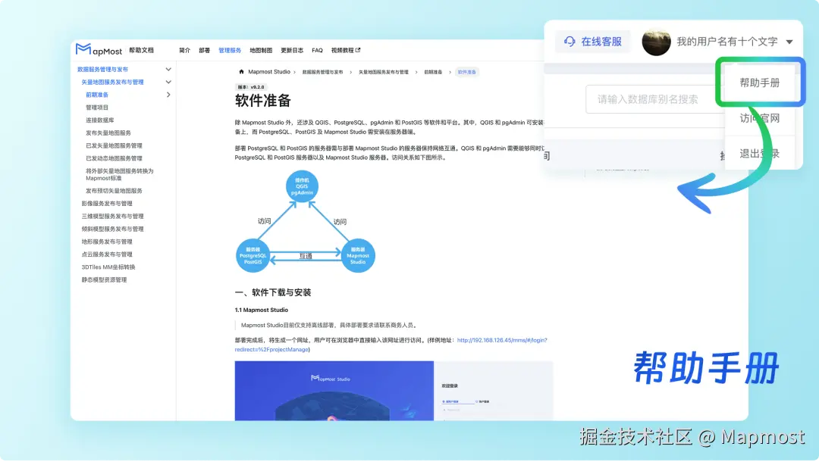Open the 部署 nav tab
819x462 pixels.
204,51
